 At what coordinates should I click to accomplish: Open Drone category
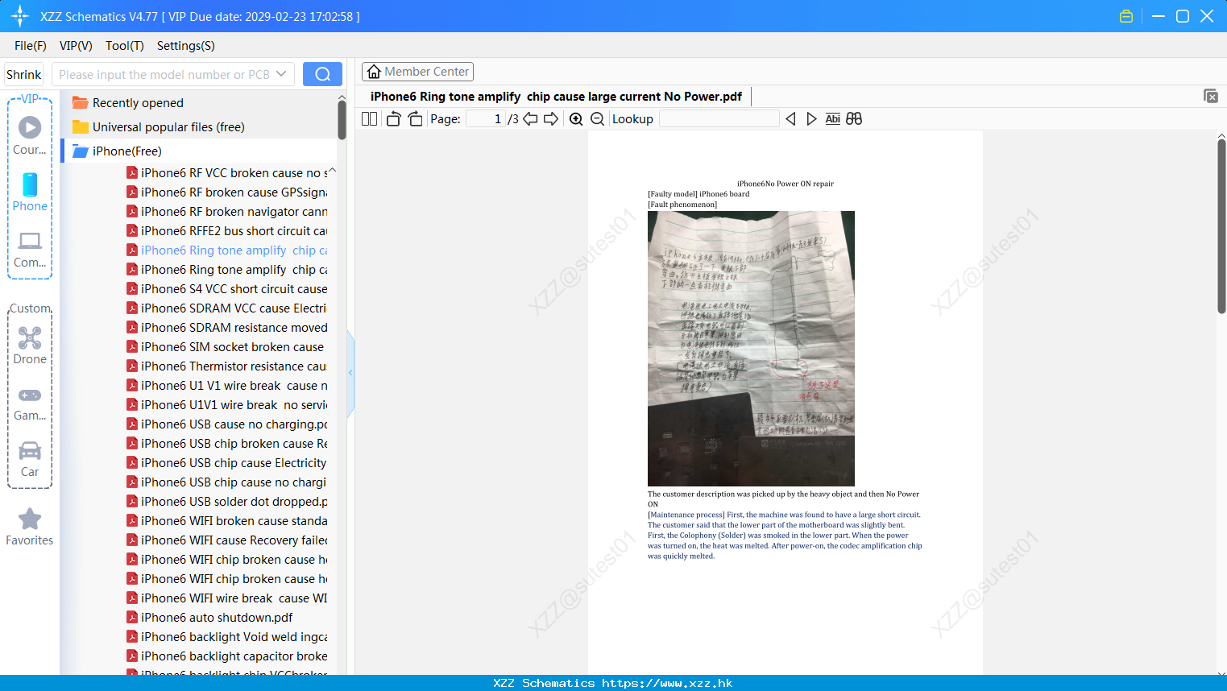pos(30,346)
